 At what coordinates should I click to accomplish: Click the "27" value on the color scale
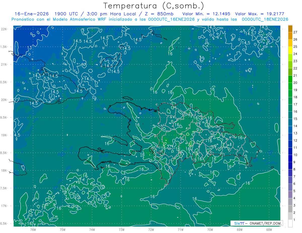click(x=295, y=32)
